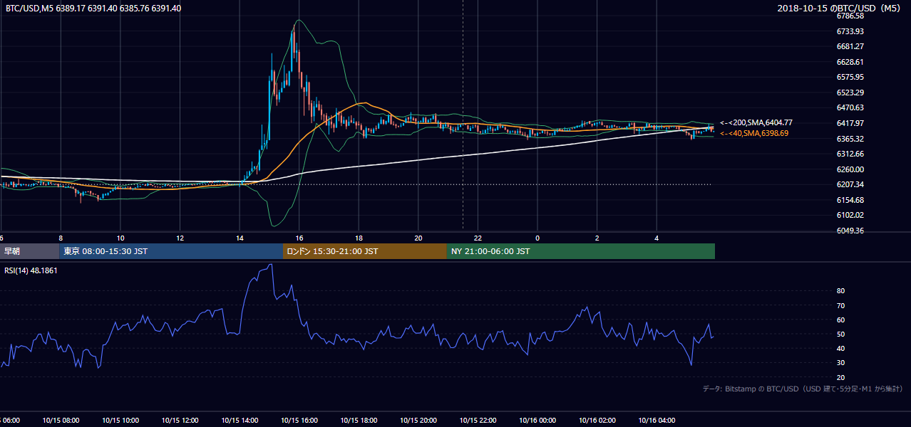Click the 10/15 18:00 time axis label

tap(359, 421)
